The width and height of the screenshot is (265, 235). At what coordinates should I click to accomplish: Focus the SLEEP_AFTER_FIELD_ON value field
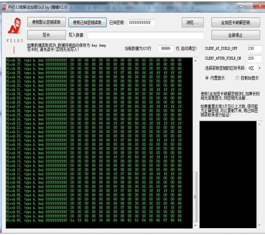click(x=254, y=58)
